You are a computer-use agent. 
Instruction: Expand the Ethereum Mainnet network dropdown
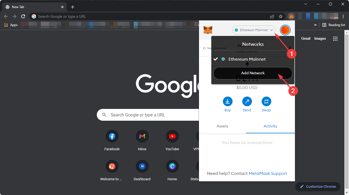coord(254,30)
